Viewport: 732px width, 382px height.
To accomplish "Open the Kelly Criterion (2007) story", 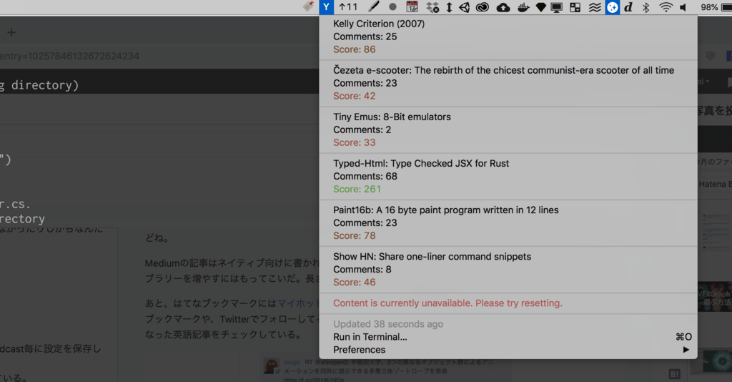I will 379,24.
